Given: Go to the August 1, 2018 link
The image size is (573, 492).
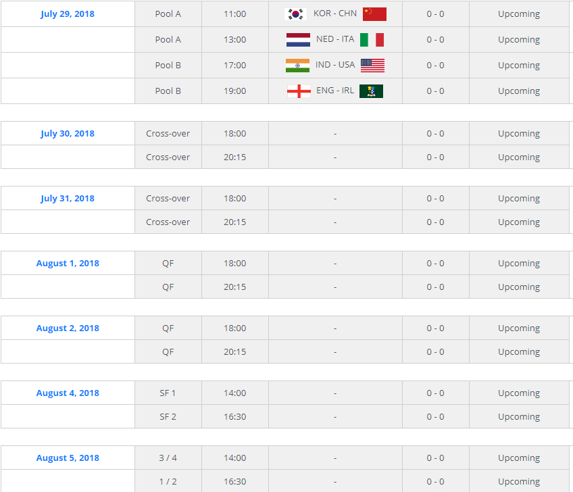Looking at the screenshot, I should (x=68, y=263).
